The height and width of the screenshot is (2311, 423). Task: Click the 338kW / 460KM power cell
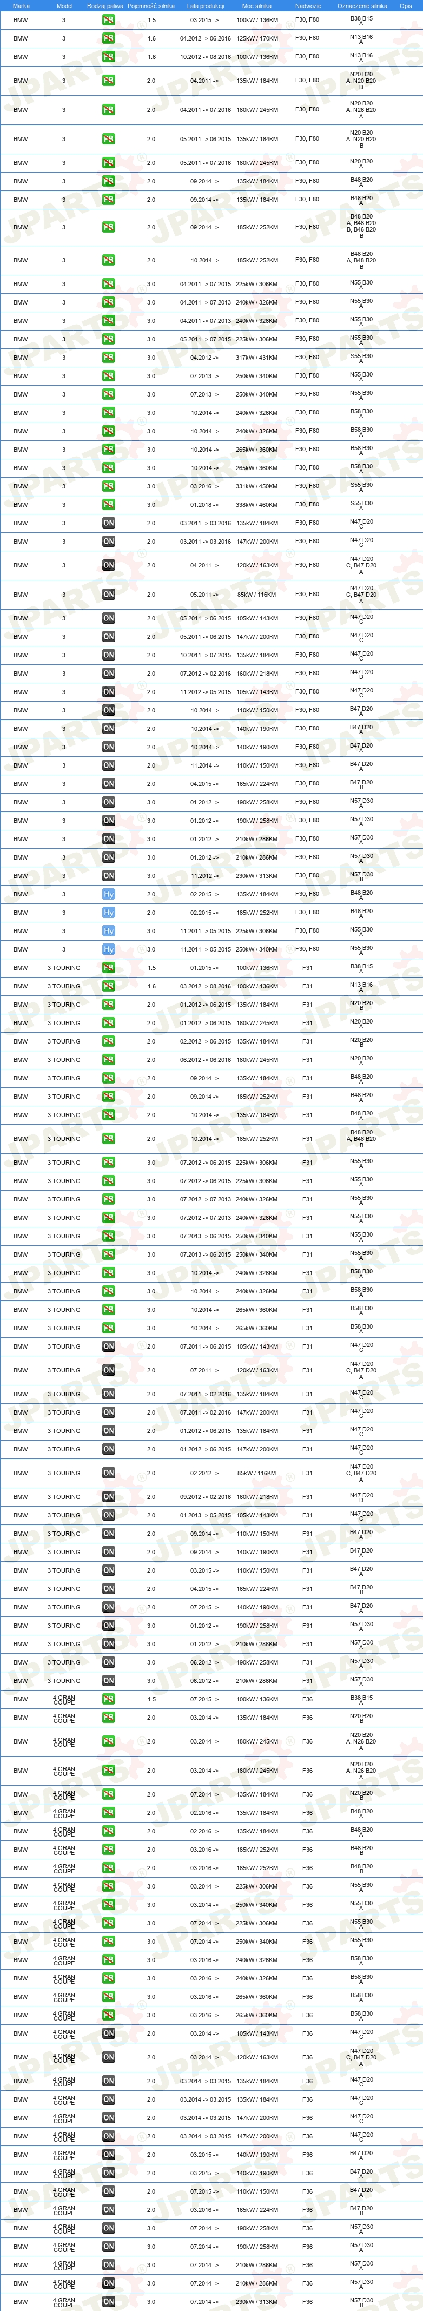point(256,505)
